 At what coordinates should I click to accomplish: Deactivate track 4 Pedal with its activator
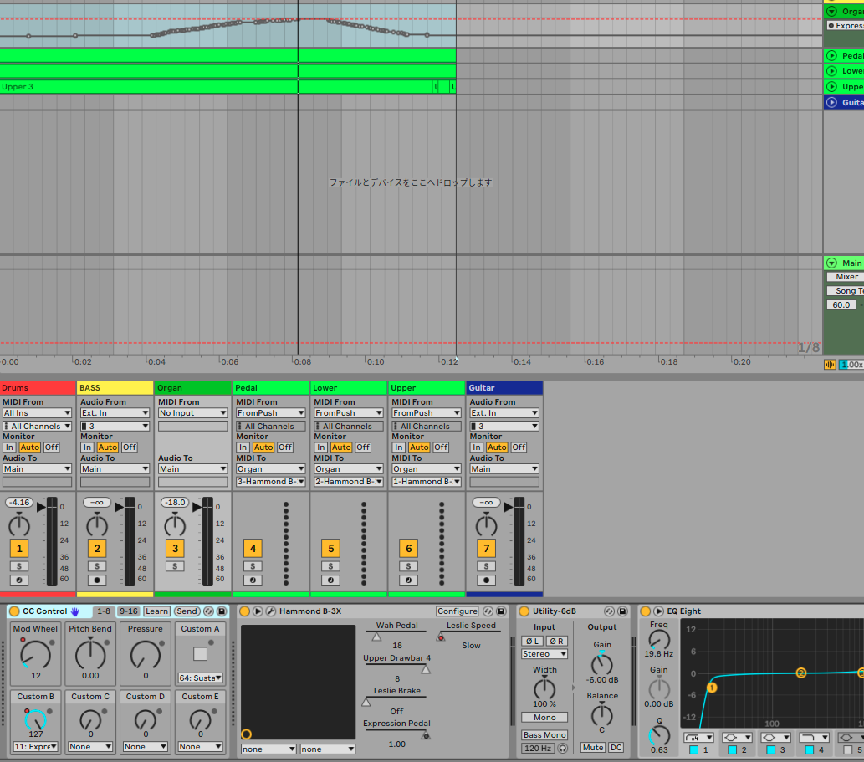pyautogui.click(x=253, y=549)
